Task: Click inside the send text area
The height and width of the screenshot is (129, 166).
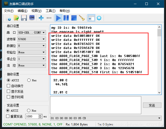Action: click(96, 105)
